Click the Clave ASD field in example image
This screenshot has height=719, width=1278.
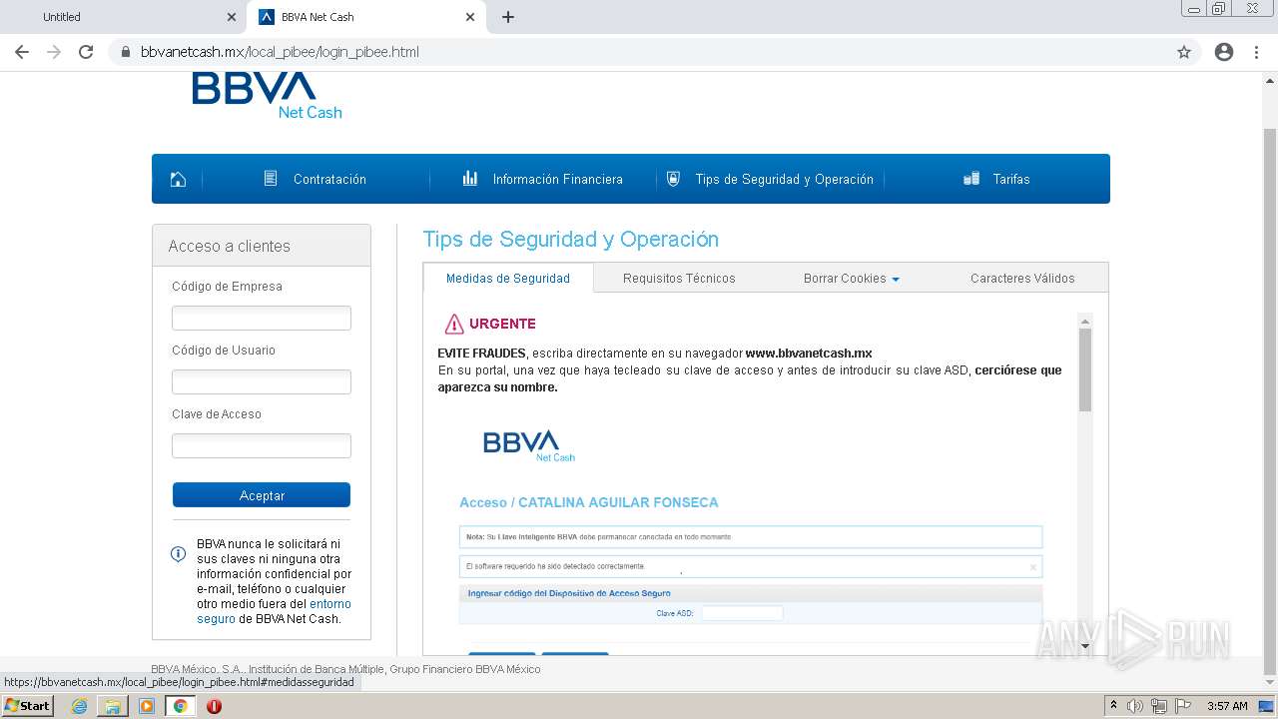742,613
